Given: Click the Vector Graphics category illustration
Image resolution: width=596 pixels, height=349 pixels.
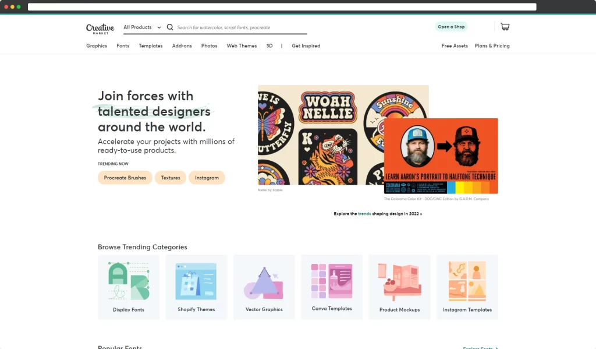Looking at the screenshot, I should [264, 283].
